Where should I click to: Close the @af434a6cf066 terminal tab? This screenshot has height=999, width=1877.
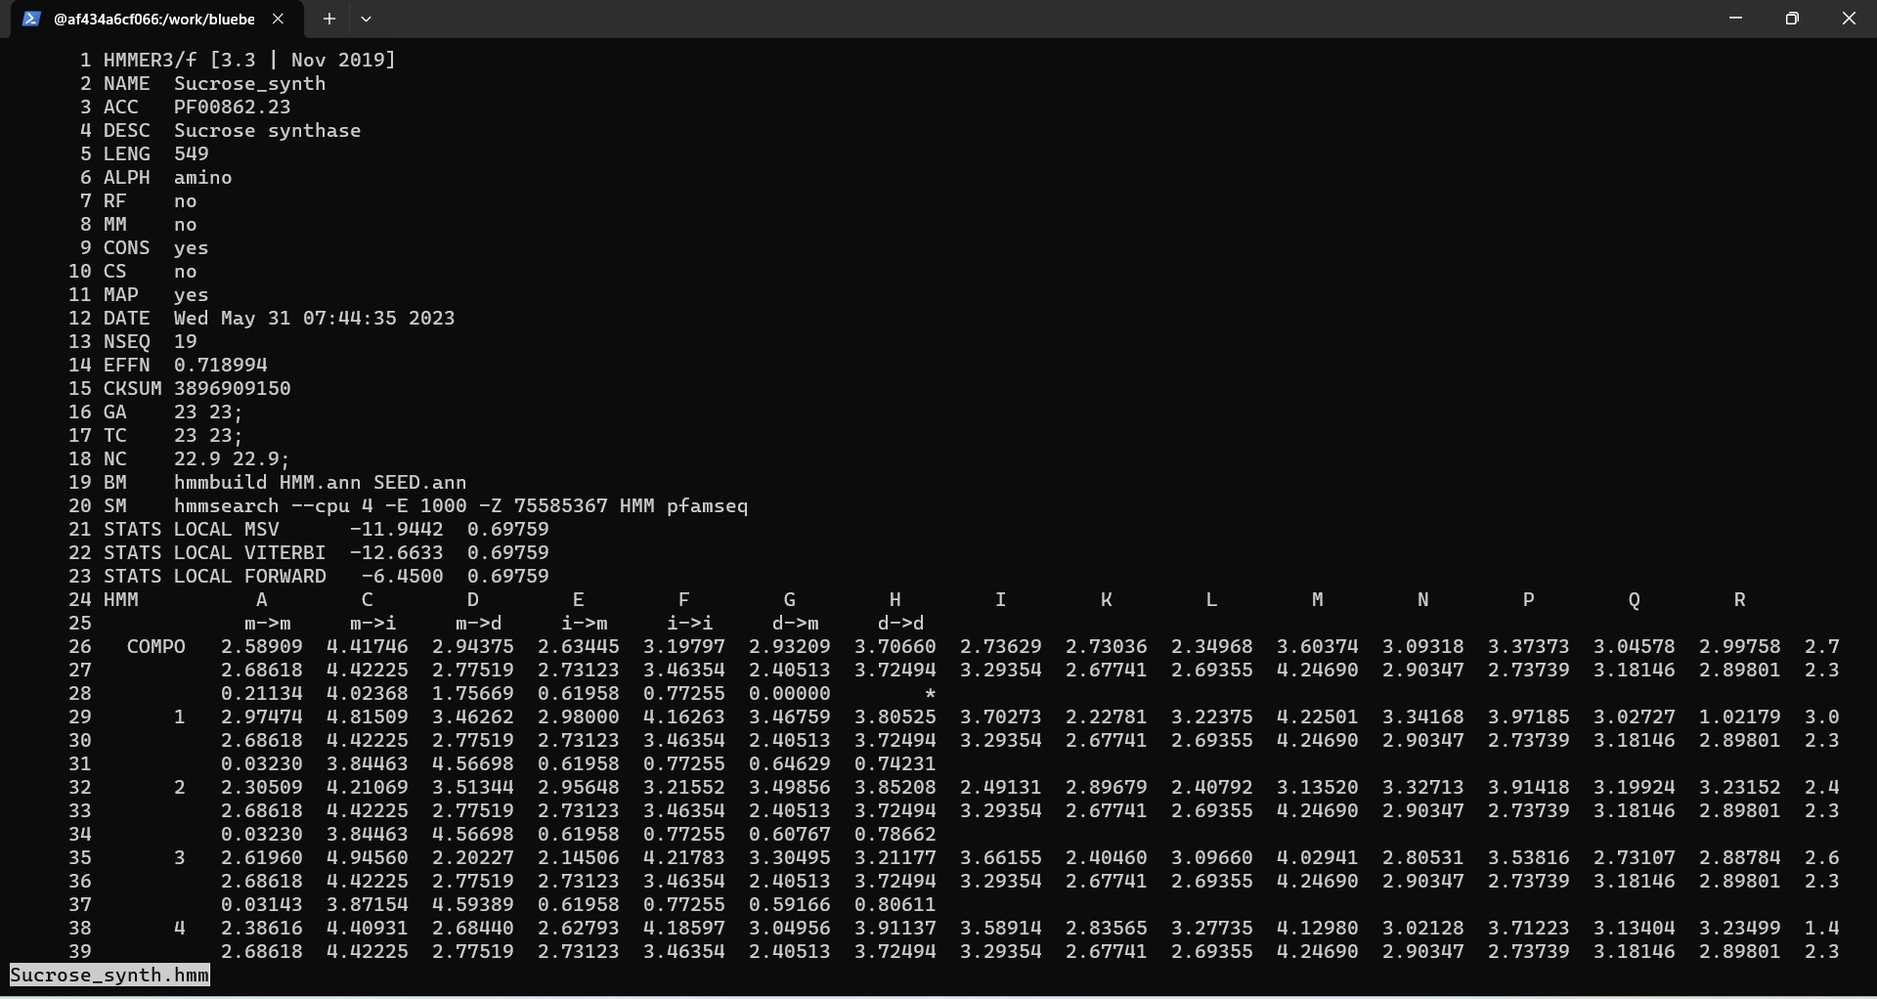(x=278, y=19)
